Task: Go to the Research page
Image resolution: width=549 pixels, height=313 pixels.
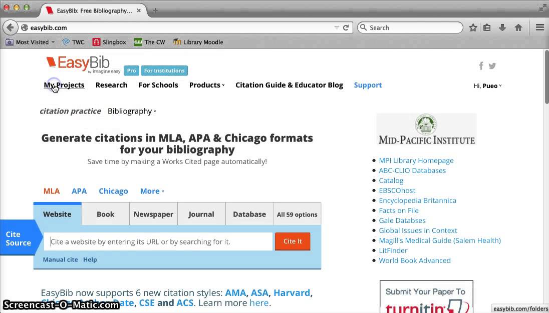Action: coord(111,85)
